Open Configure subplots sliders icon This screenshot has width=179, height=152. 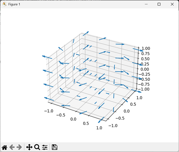(45, 147)
